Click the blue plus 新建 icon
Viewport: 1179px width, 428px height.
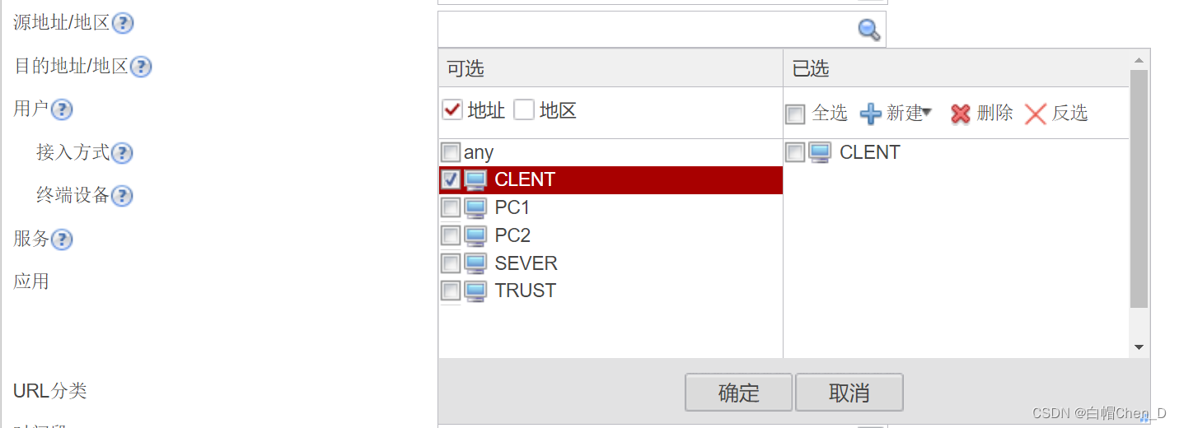point(871,114)
